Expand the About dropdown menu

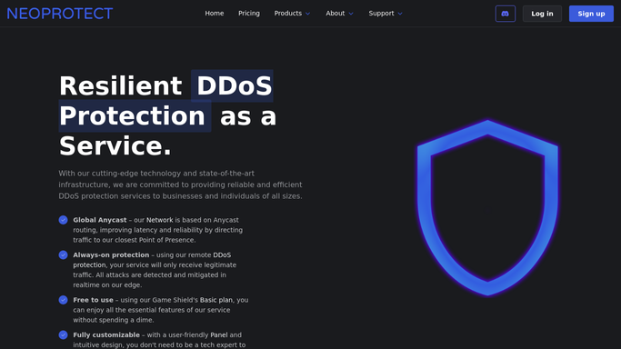(339, 14)
